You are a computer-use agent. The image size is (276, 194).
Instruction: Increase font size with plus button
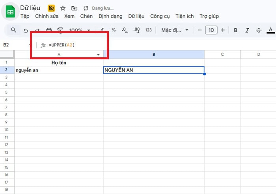[x=223, y=30]
